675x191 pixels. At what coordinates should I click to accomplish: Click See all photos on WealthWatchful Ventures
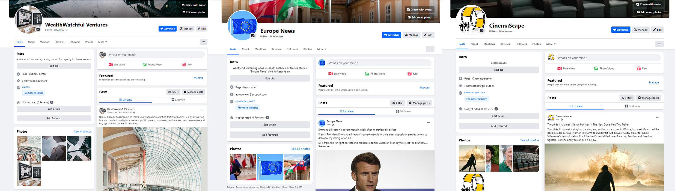[83, 132]
